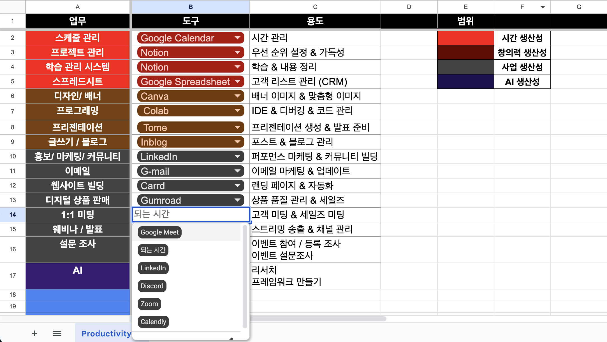
Task: Click the active B14 input cell
Action: click(x=191, y=214)
